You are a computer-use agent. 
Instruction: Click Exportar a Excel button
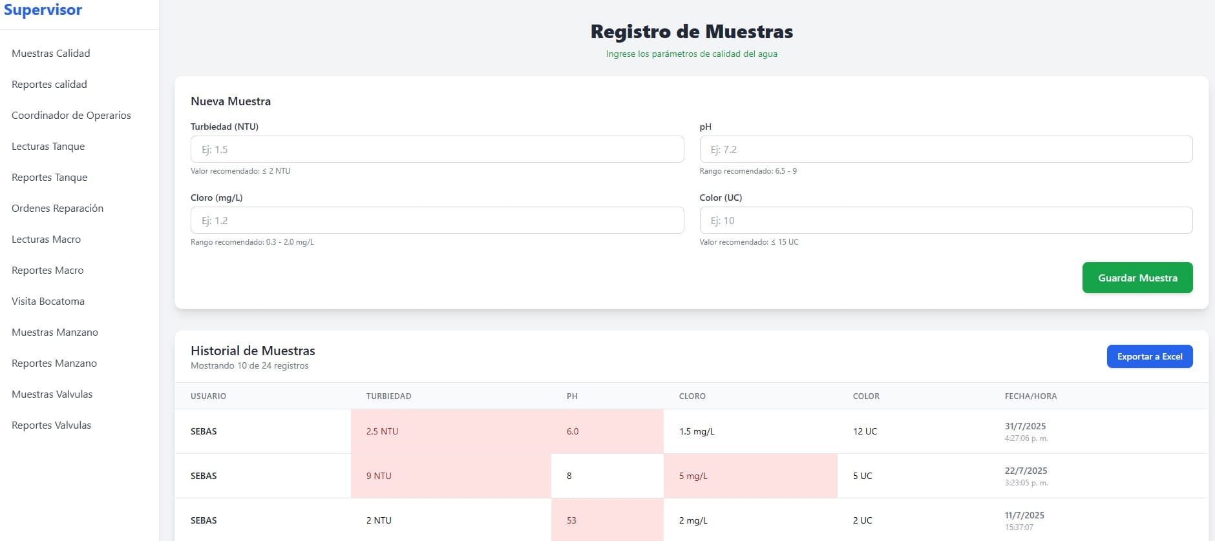click(x=1150, y=356)
